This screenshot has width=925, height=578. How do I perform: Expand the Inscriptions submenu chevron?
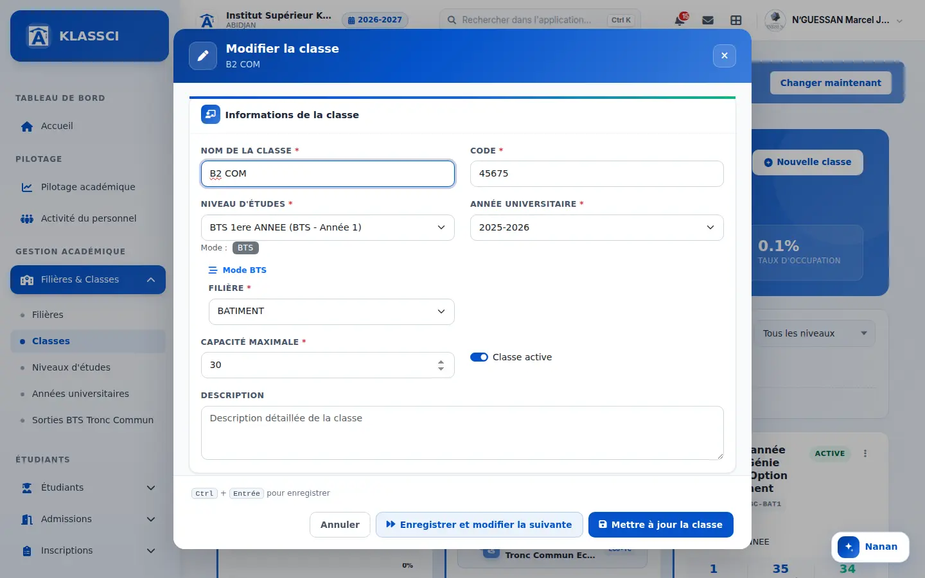151,551
